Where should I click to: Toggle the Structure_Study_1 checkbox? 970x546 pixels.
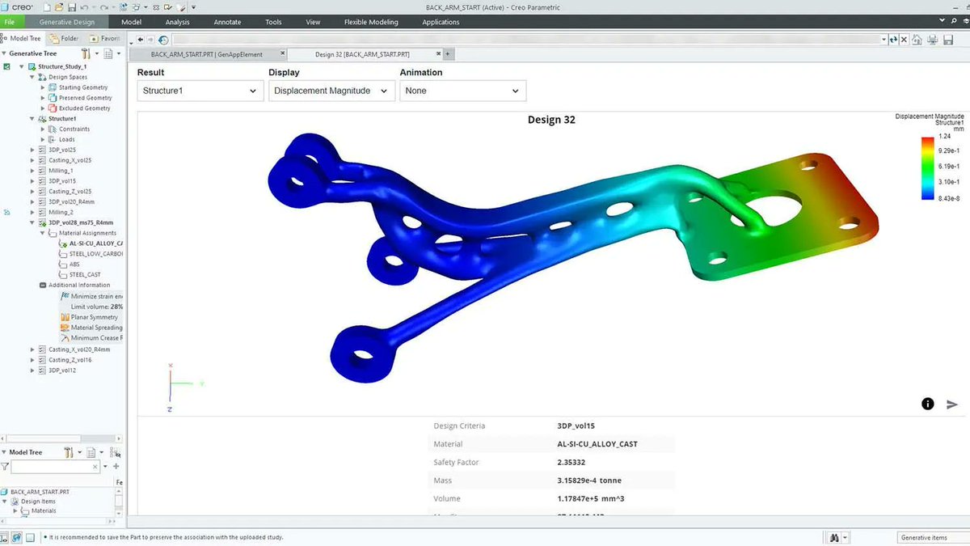(6, 66)
